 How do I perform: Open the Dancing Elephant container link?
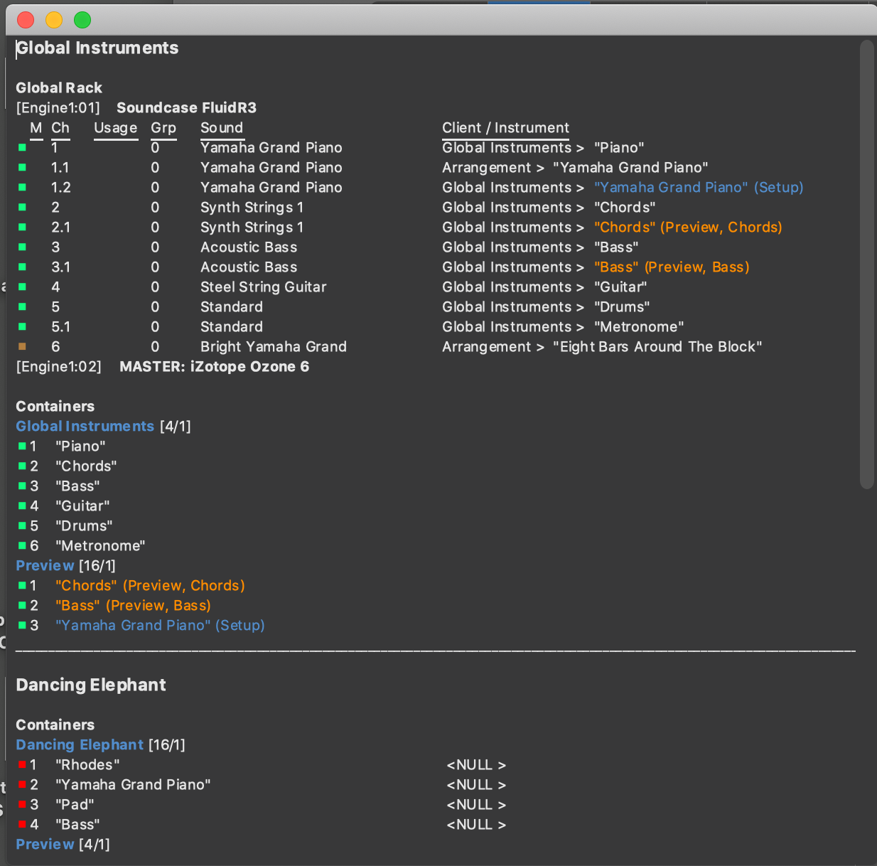tap(80, 745)
